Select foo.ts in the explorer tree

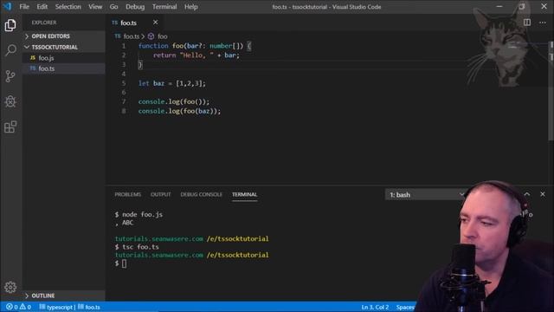coord(63,68)
